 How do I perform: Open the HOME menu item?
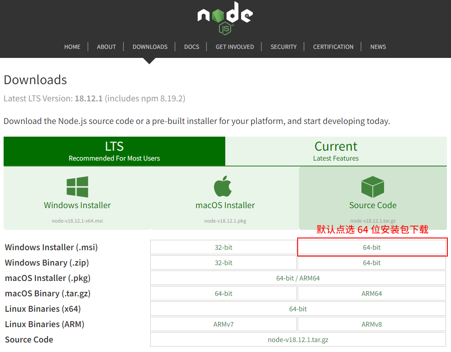click(72, 47)
